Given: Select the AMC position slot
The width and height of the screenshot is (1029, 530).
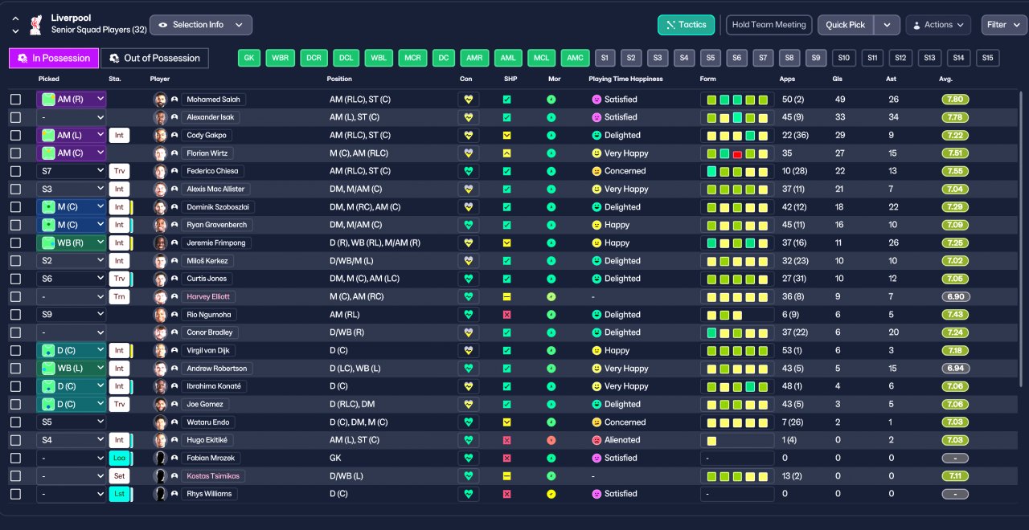Looking at the screenshot, I should point(574,58).
